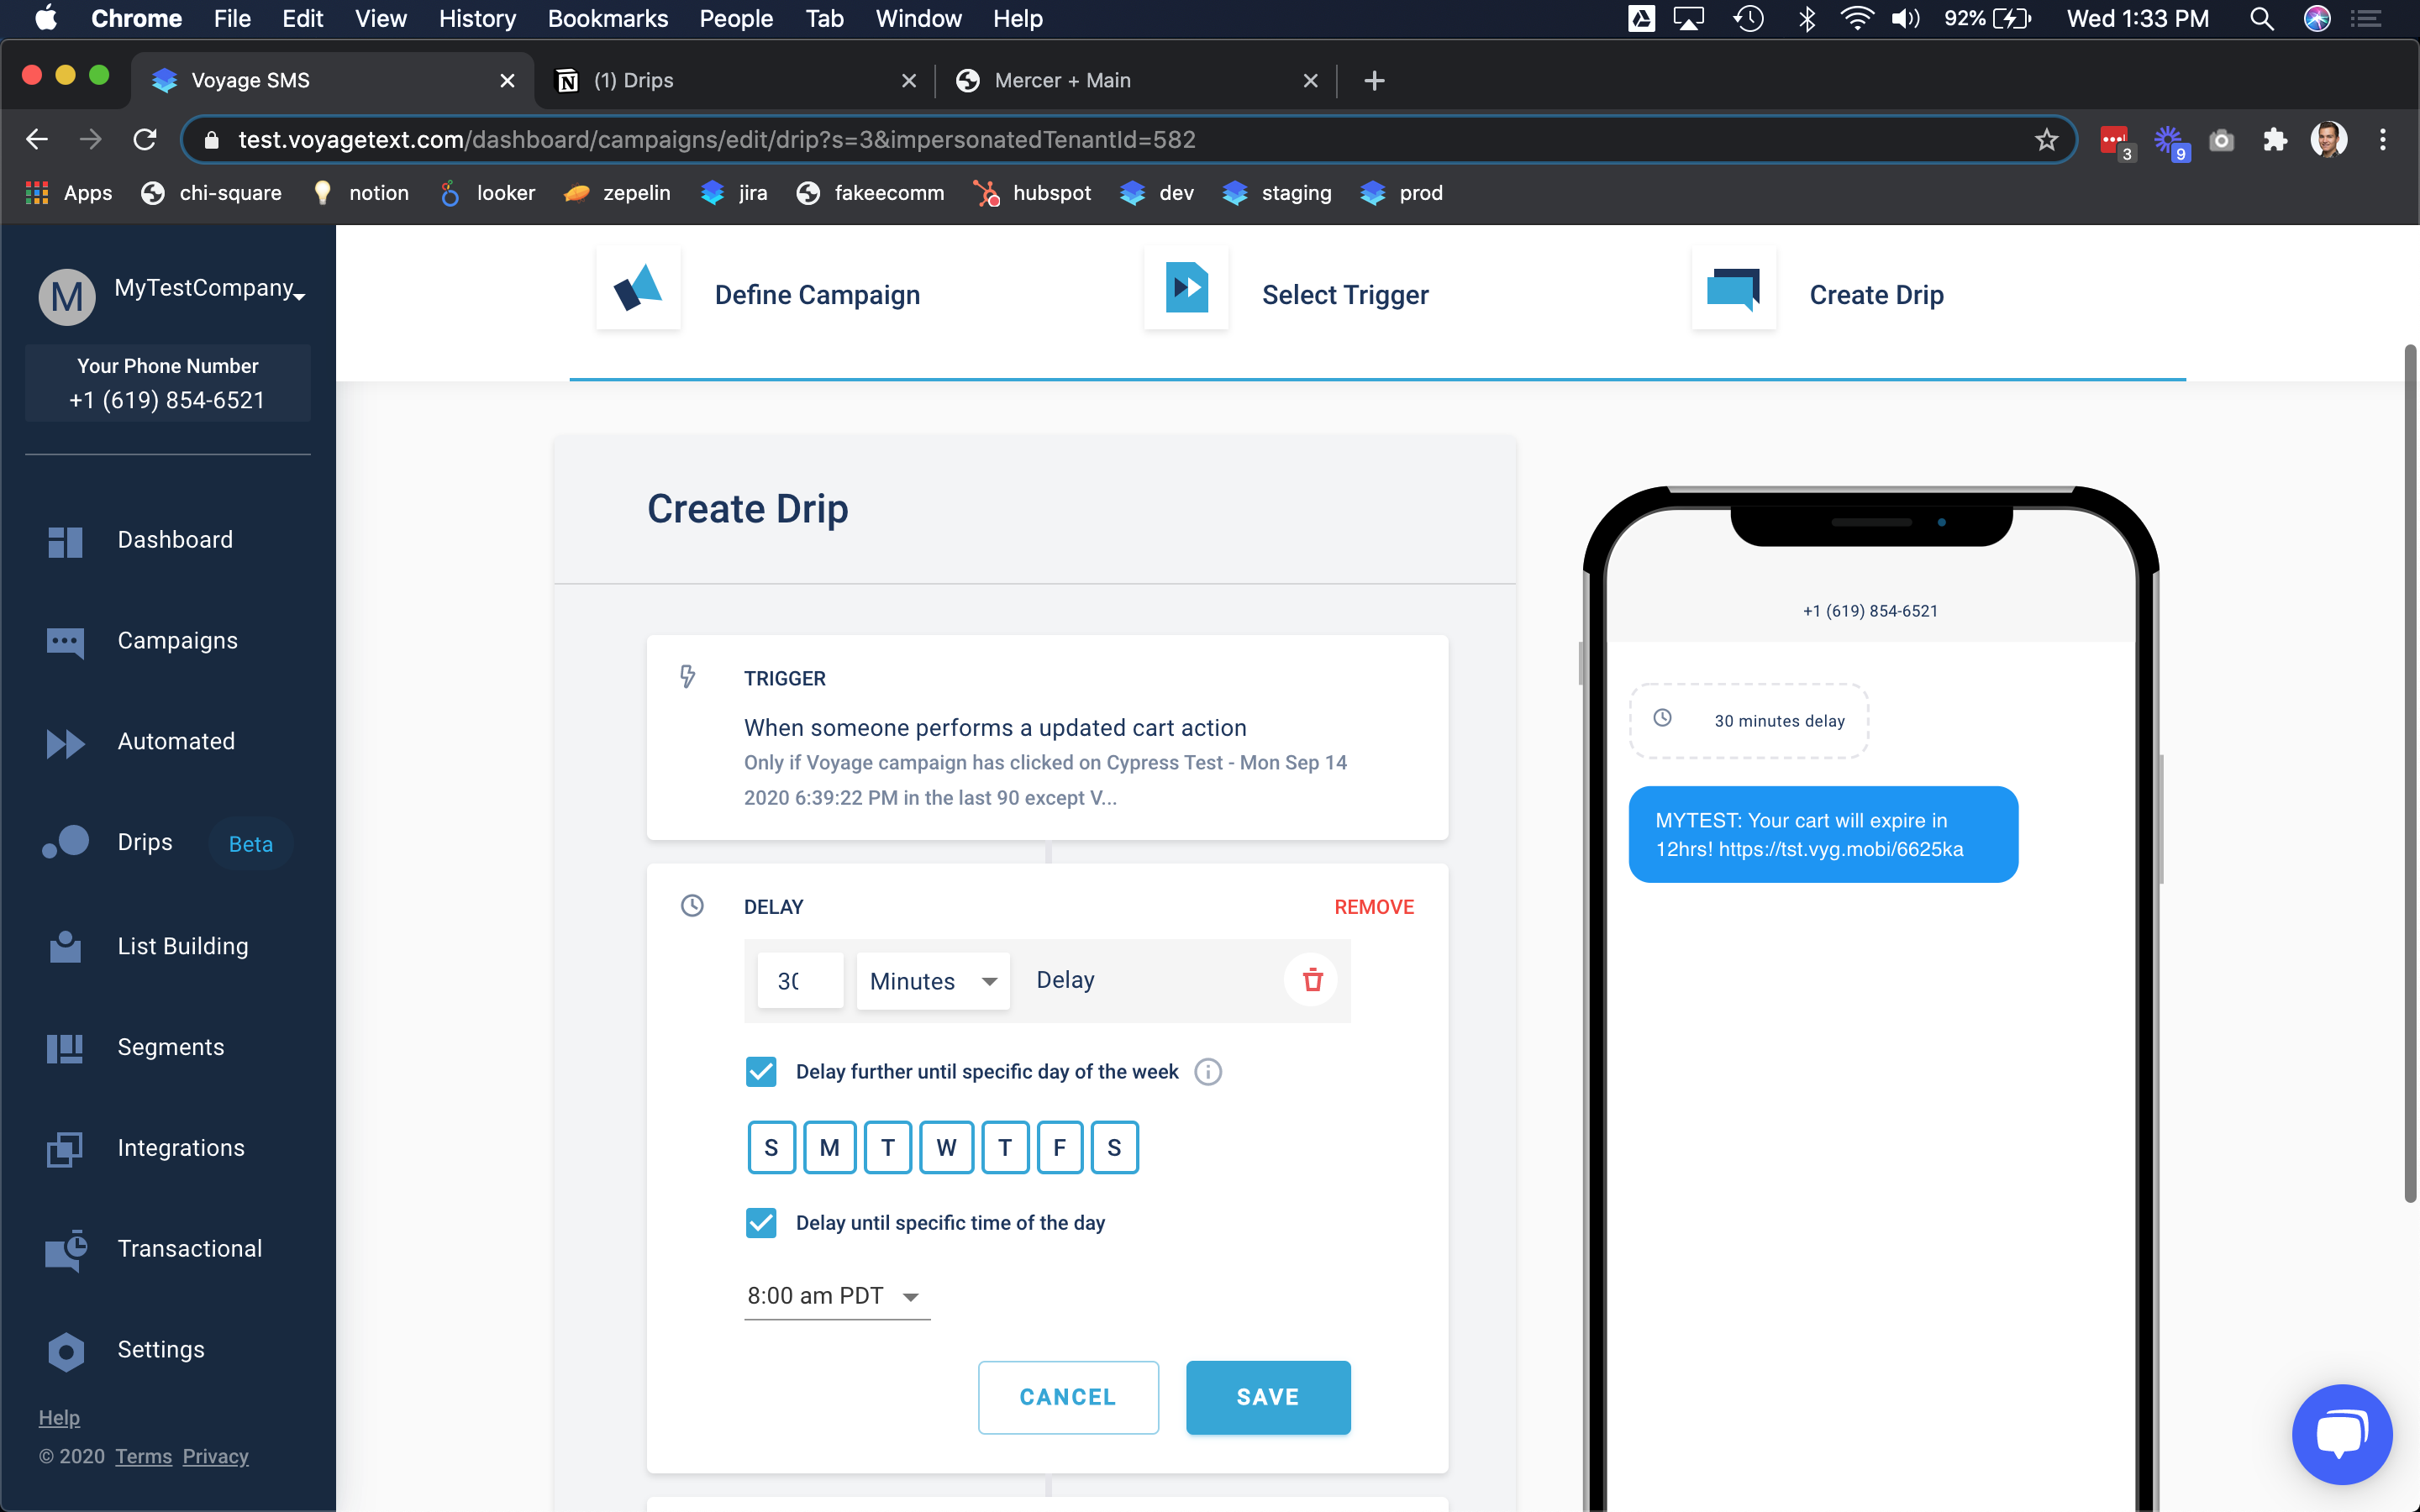Open the History menu
The height and width of the screenshot is (1512, 2420).
tap(477, 19)
